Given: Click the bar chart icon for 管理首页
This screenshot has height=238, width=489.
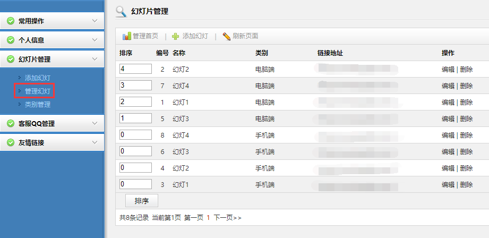Looking at the screenshot, I should pos(127,36).
